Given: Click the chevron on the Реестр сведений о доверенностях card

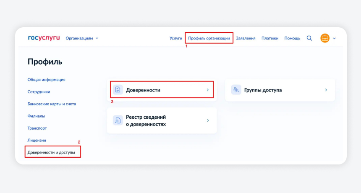Looking at the screenshot, I should click(208, 120).
